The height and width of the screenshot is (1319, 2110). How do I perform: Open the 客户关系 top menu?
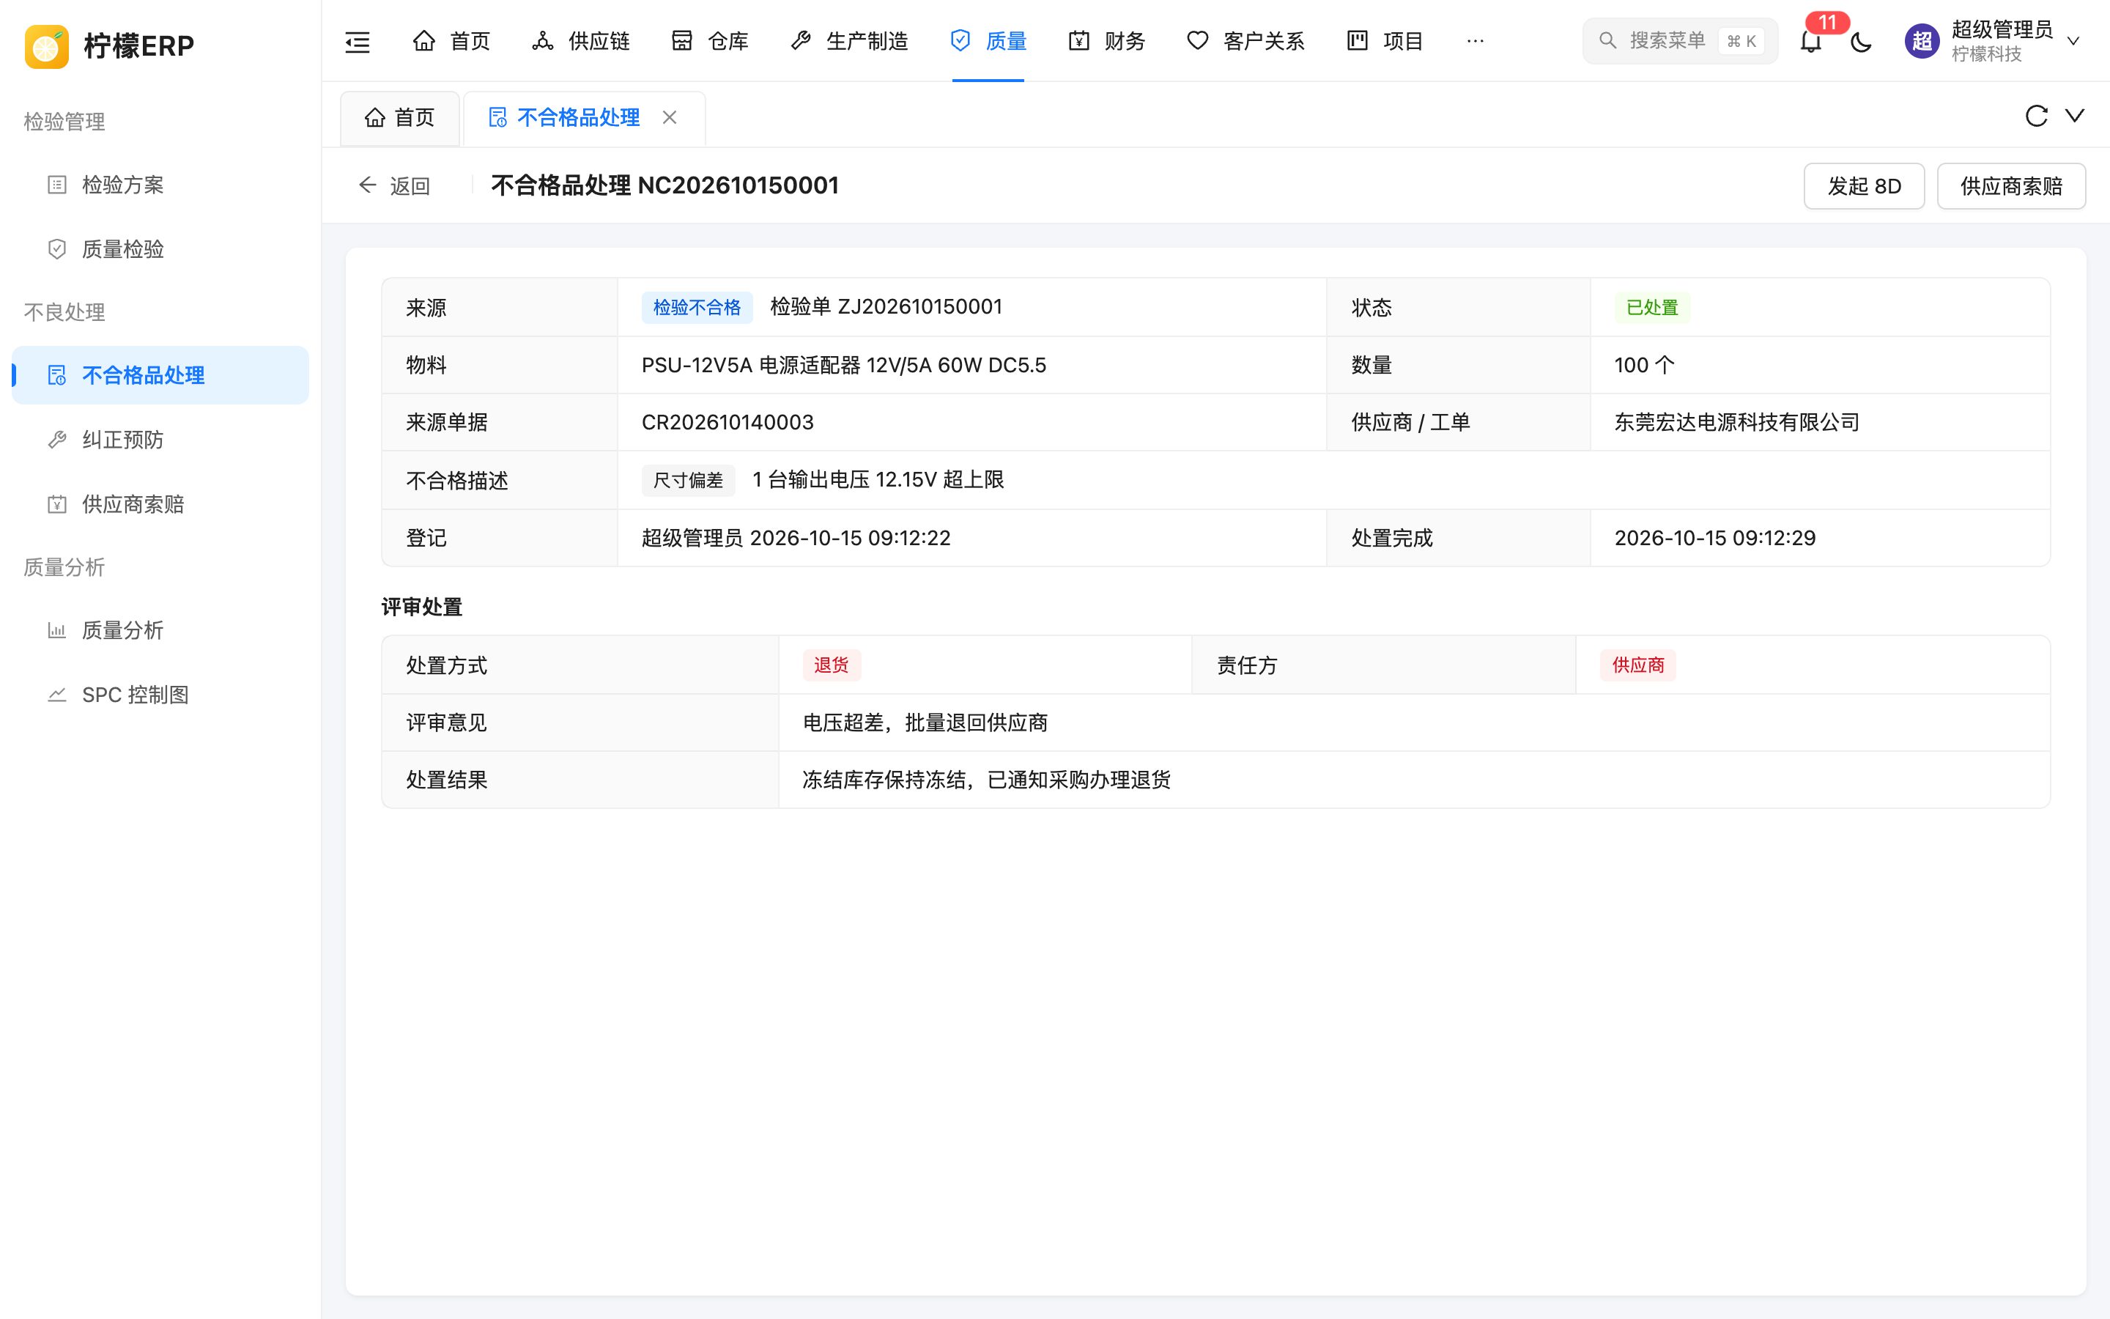tap(1246, 41)
